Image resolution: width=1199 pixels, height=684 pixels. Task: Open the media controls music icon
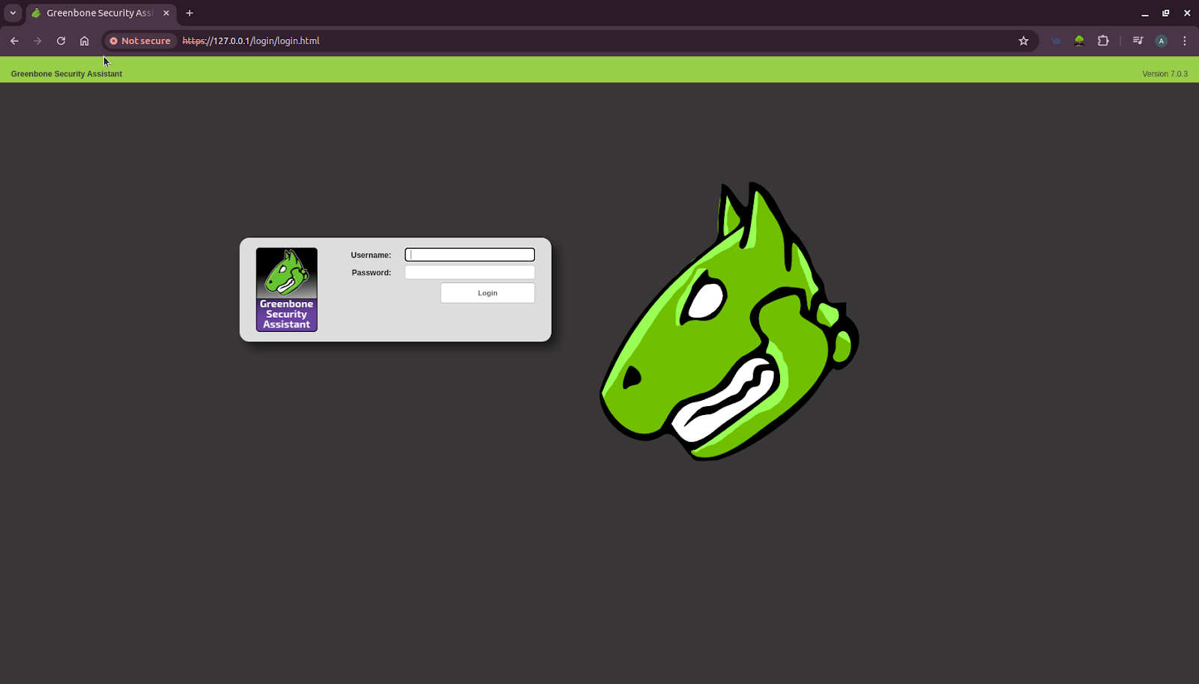1138,41
